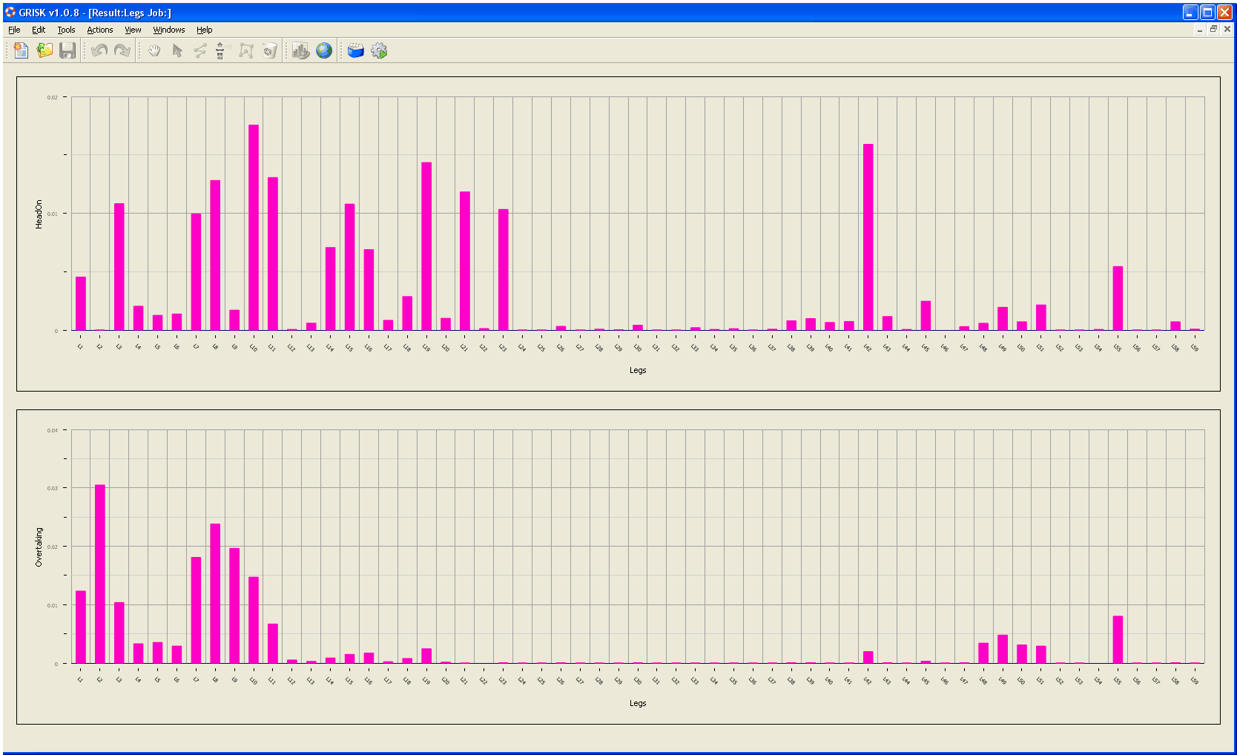This screenshot has height=755, width=1237.
Task: Click the globe map view icon
Action: [x=324, y=50]
